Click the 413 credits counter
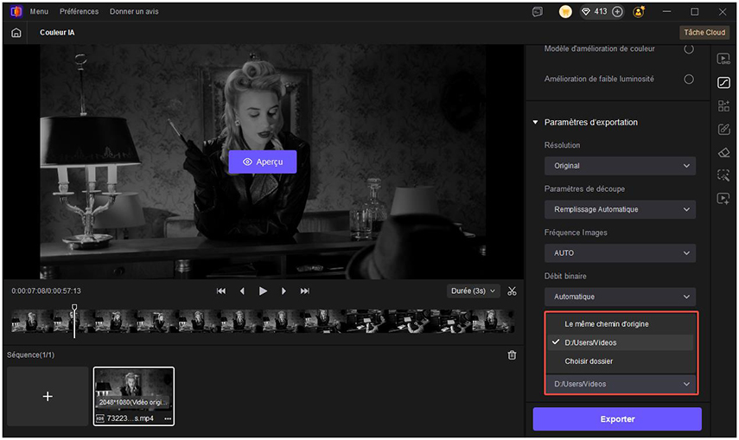Image resolution: width=739 pixels, height=440 pixels. pos(601,12)
